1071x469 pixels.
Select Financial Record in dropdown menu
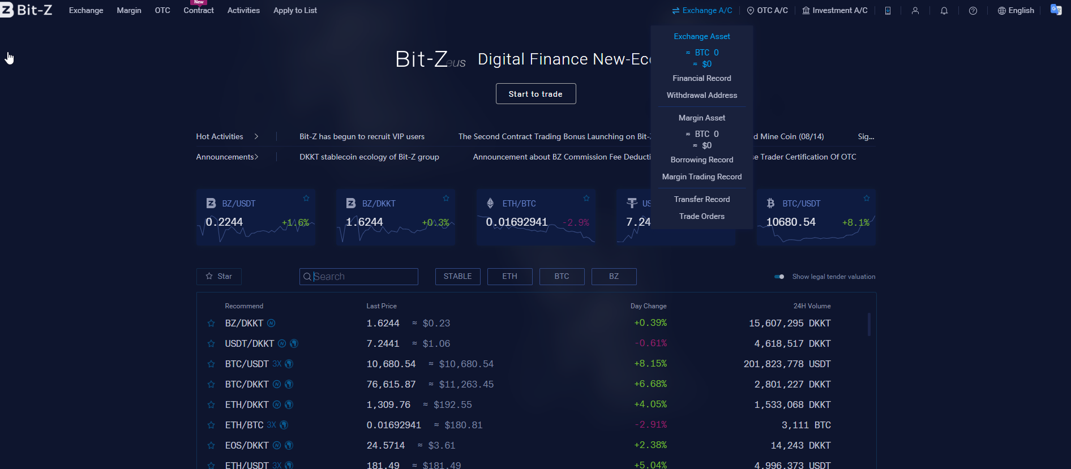point(702,78)
